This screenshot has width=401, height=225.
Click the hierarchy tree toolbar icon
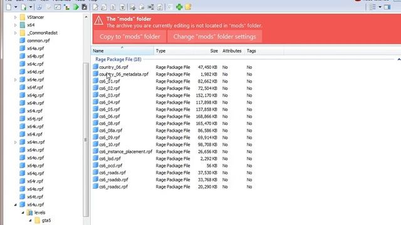[x=67, y=7]
